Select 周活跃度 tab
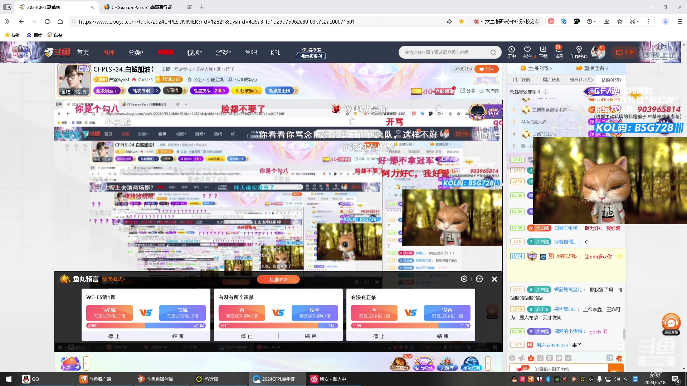Image resolution: width=687 pixels, height=386 pixels. [x=551, y=80]
